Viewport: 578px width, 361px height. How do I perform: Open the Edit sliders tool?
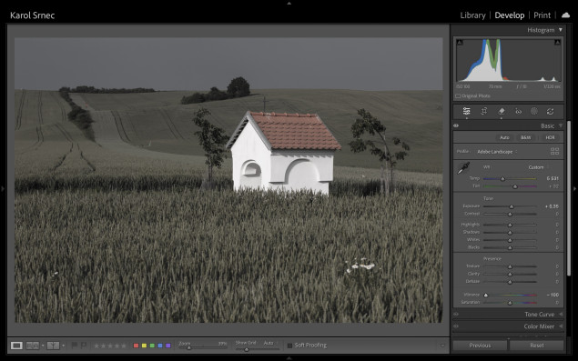click(466, 111)
